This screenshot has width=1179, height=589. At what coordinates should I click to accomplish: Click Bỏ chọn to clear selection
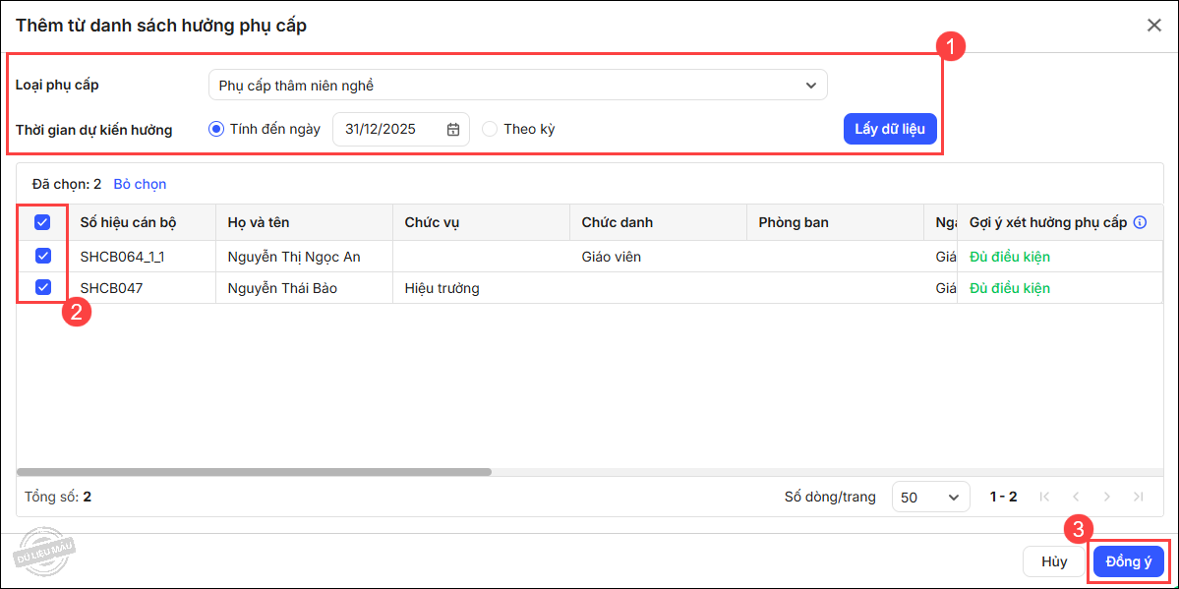coord(140,184)
